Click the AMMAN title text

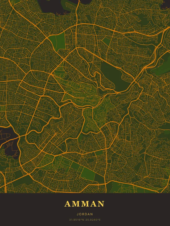tap(85, 204)
